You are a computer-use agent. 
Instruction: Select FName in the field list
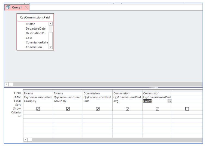pyautogui.click(x=30, y=24)
